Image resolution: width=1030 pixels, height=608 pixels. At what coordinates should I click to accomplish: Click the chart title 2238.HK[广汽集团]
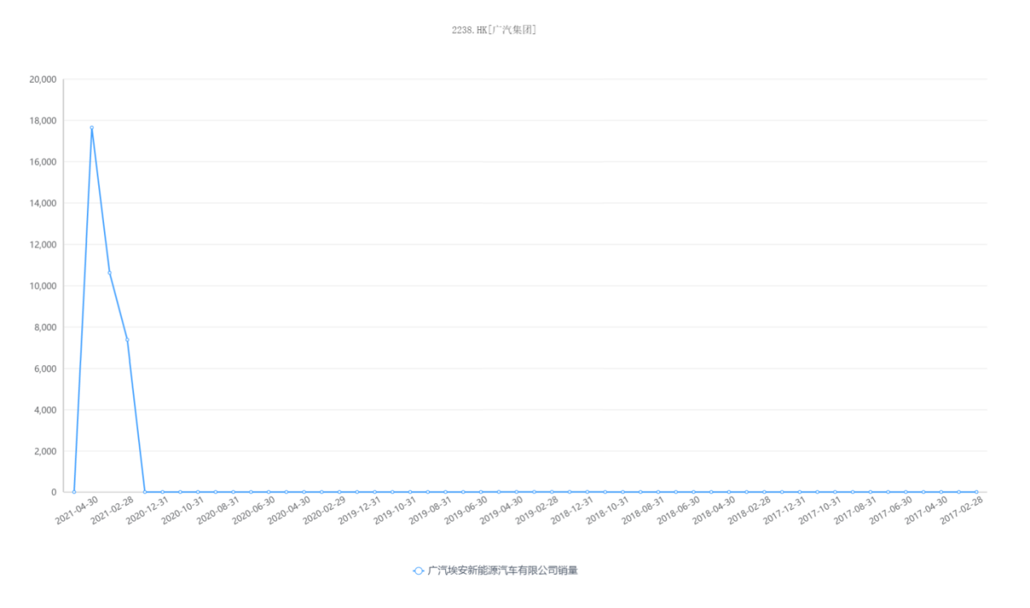[x=494, y=30]
